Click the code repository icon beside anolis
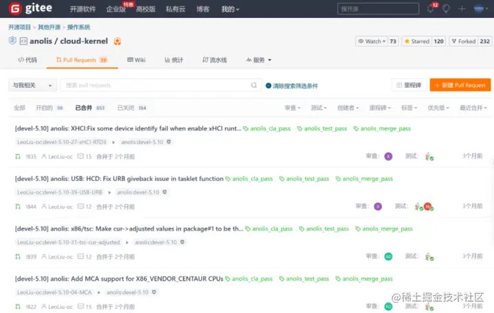The image size is (494, 313). (23, 41)
